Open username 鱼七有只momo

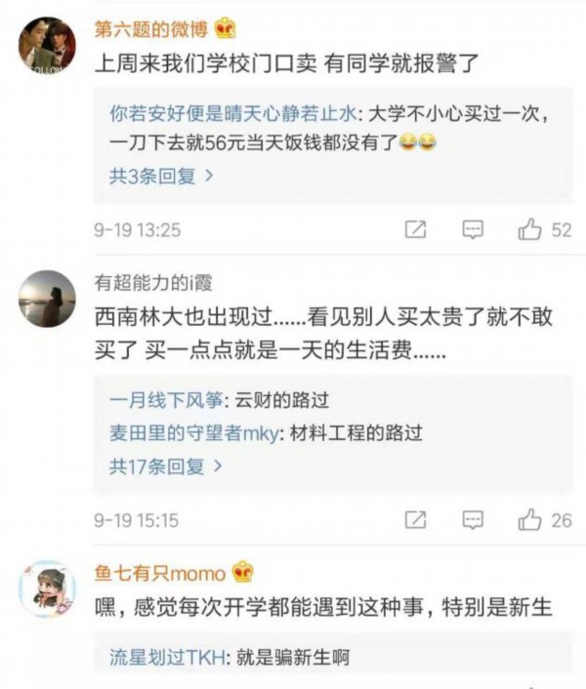pos(159,573)
